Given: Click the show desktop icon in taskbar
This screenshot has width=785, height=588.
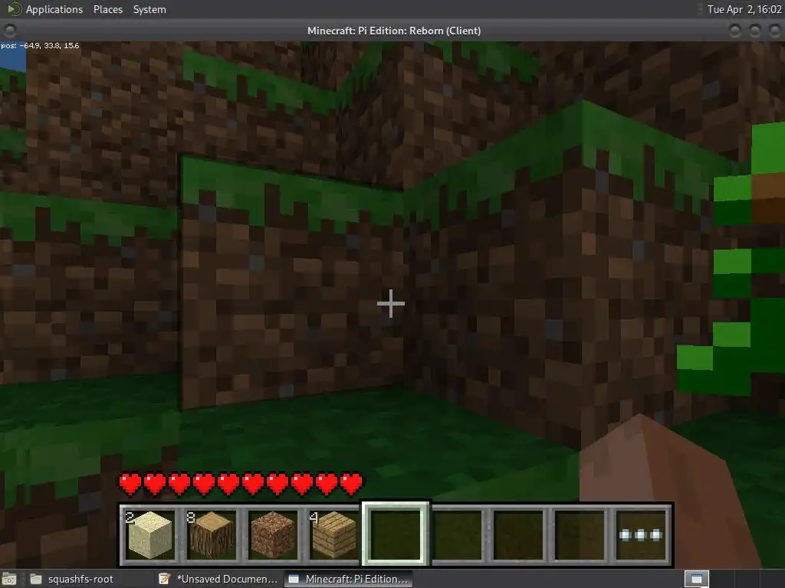Looking at the screenshot, I should pos(9,579).
